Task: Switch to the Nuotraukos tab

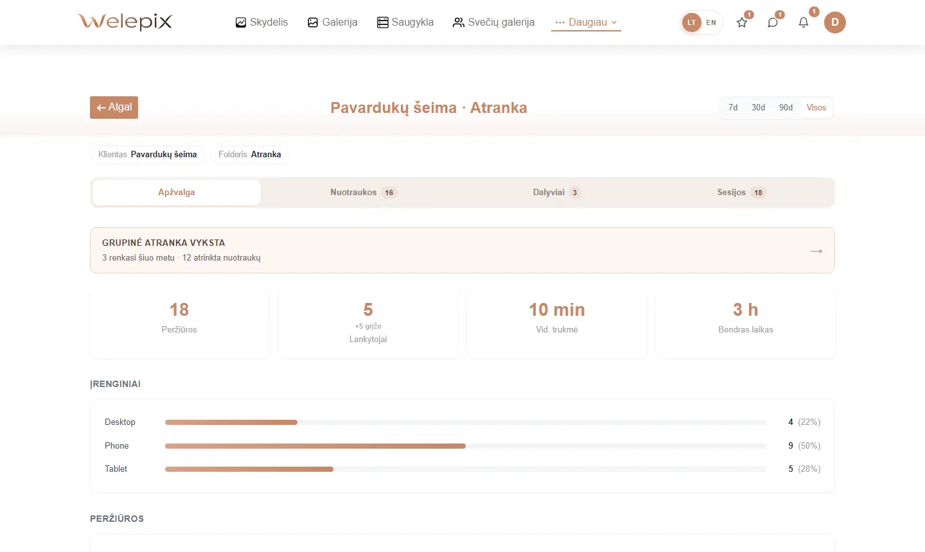Action: (363, 193)
